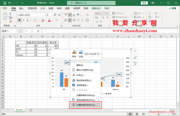The image size is (180, 116).
Task: Click the Orientation text angle icon
Action: coord(78,15)
